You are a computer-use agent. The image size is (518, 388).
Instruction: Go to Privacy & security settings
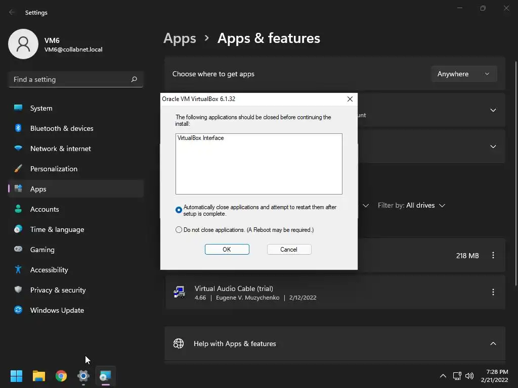[58, 290]
